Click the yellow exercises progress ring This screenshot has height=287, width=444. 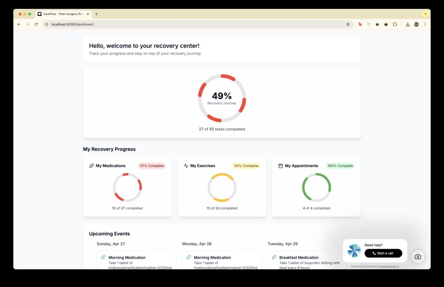click(222, 187)
